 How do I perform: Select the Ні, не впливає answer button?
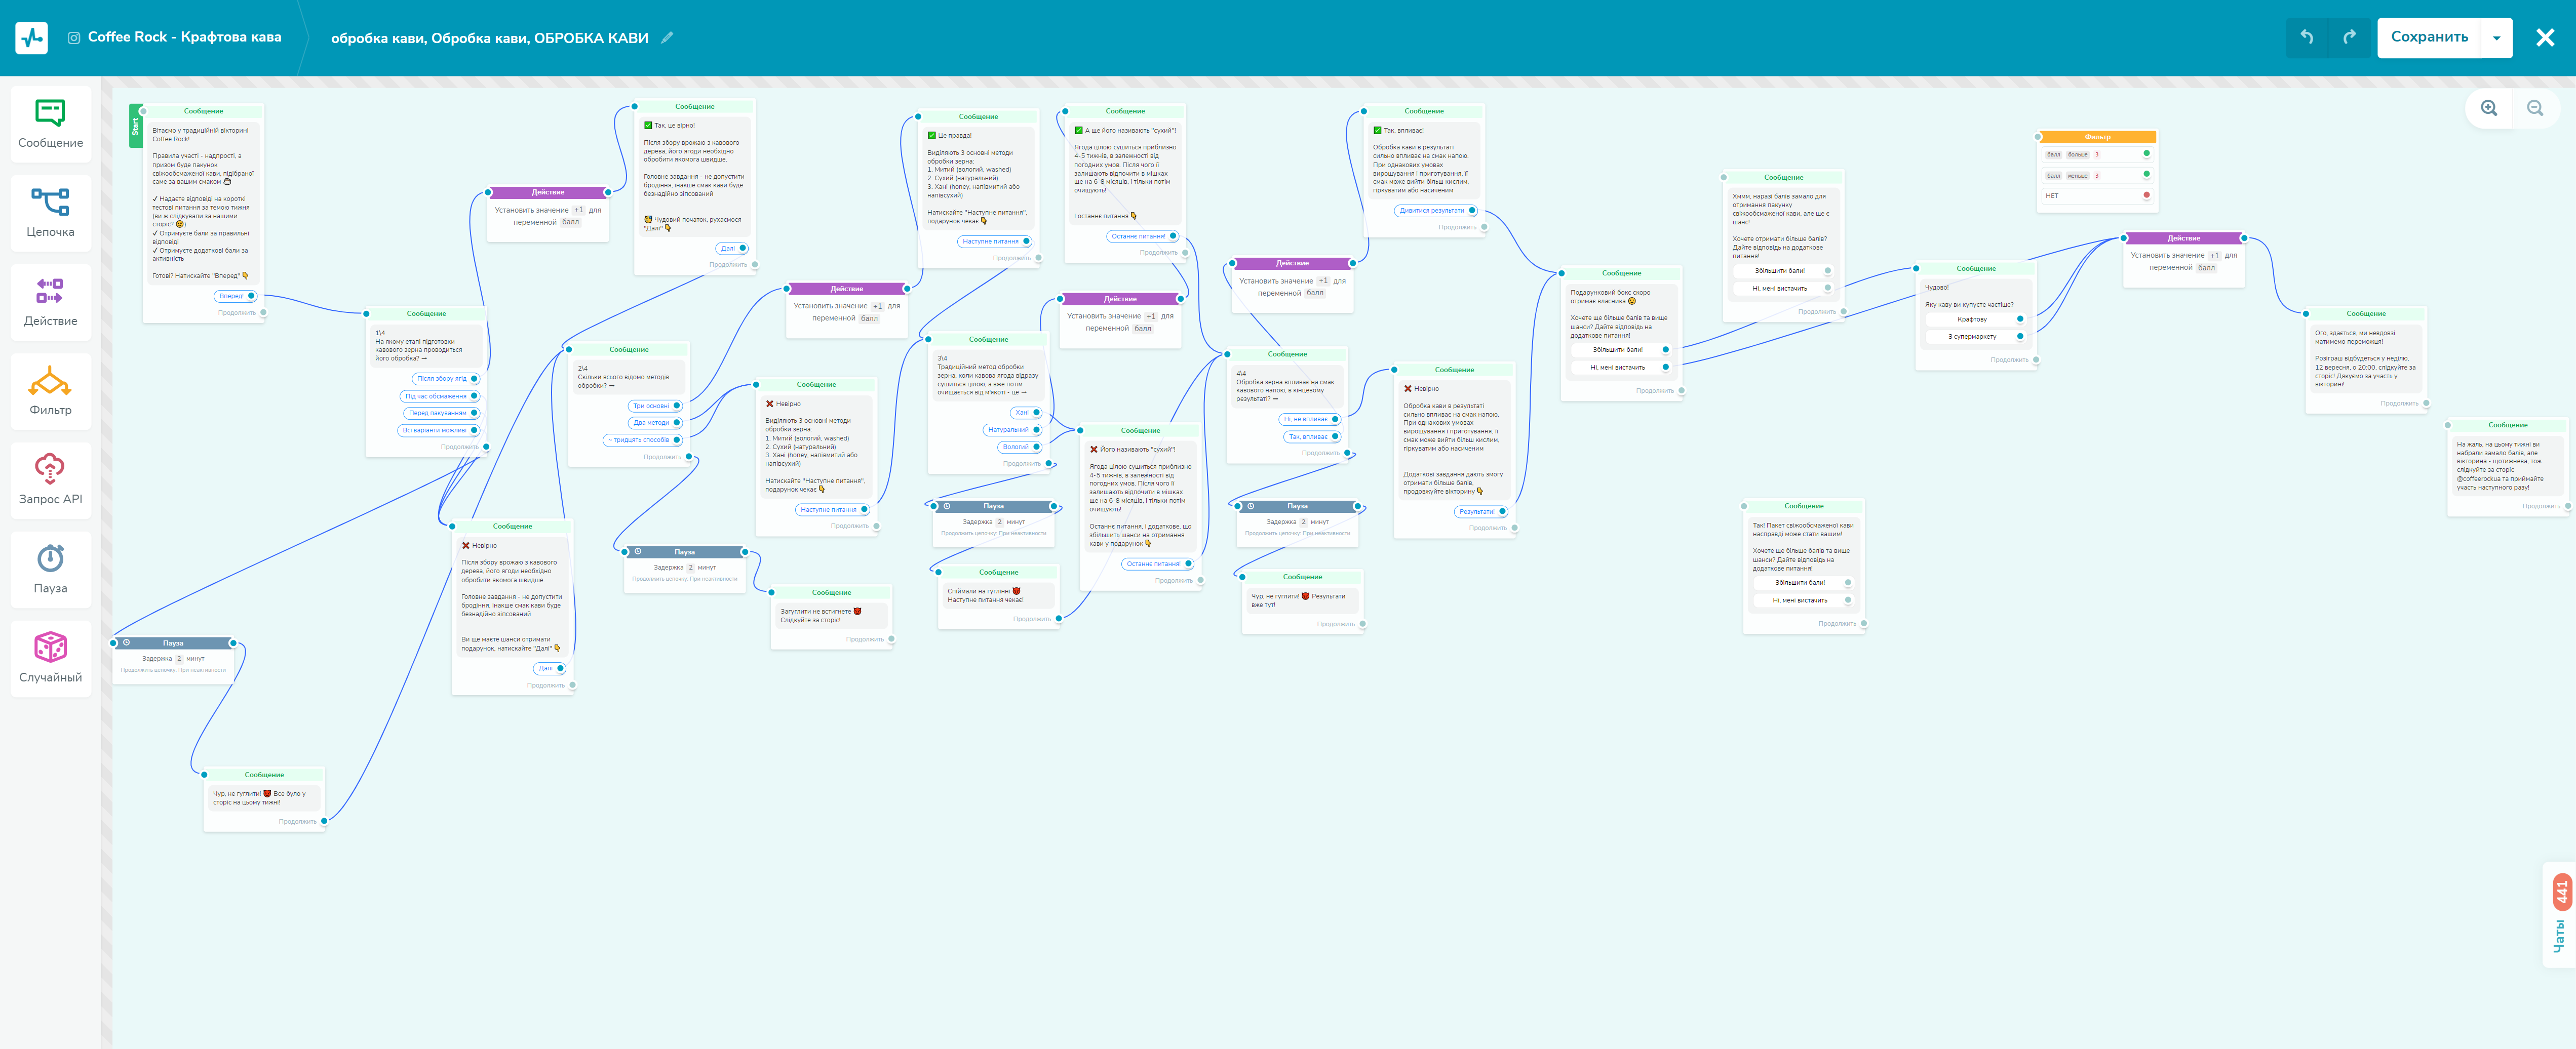1310,419
